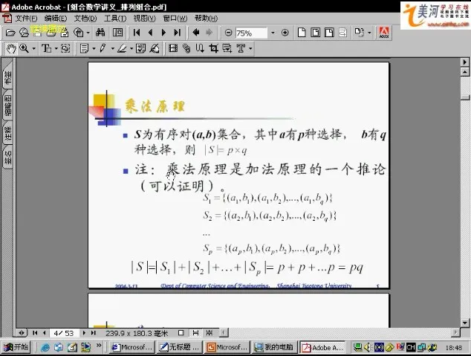Click vertical scrollbar up arrow
Image resolution: width=471 pixels, height=356 pixels.
click(x=465, y=72)
